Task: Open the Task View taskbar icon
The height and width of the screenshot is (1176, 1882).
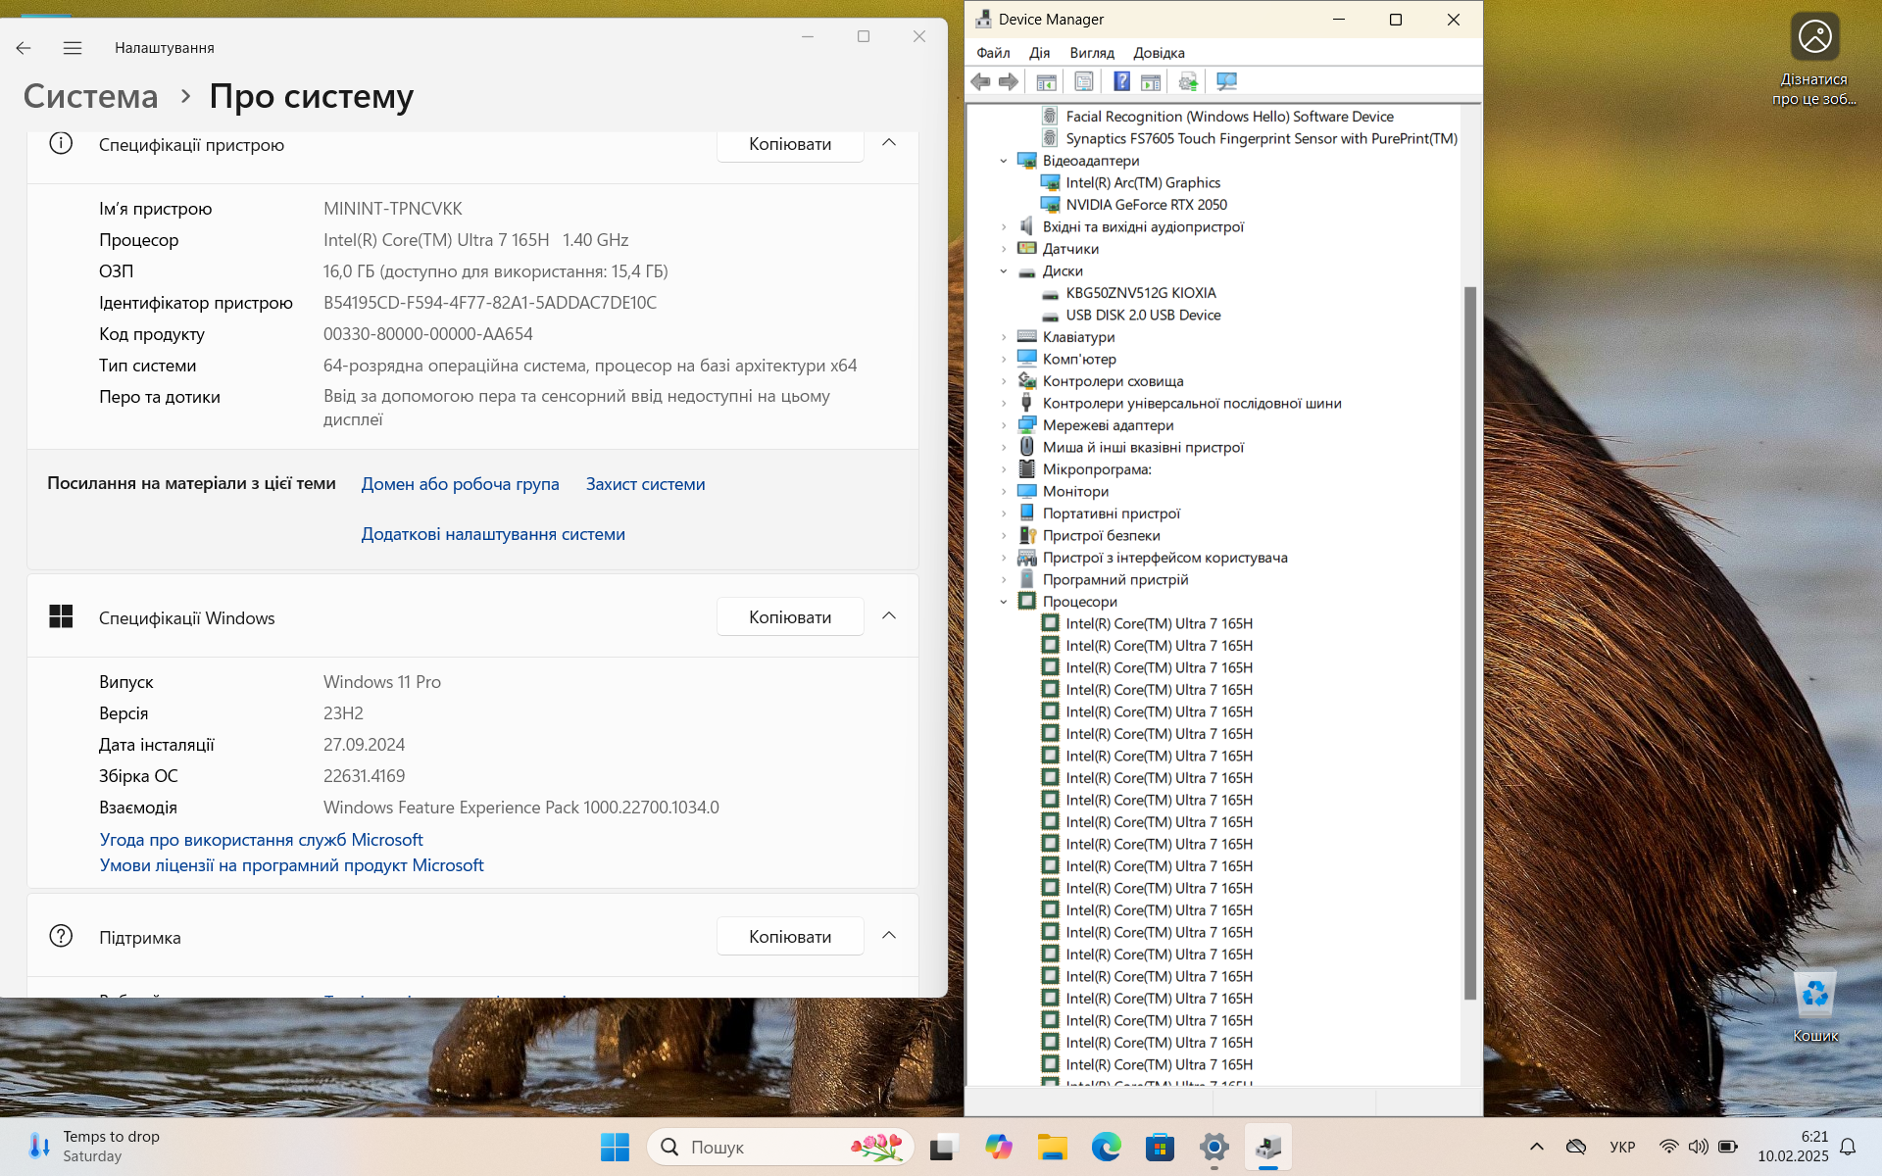Action: click(944, 1147)
